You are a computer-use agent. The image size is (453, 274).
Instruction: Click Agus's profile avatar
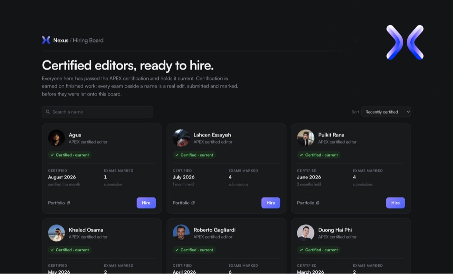56,138
